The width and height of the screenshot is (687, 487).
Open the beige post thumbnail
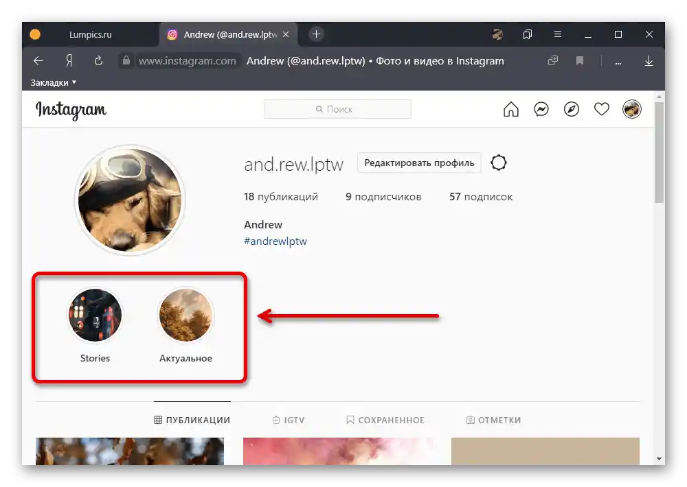click(545, 451)
